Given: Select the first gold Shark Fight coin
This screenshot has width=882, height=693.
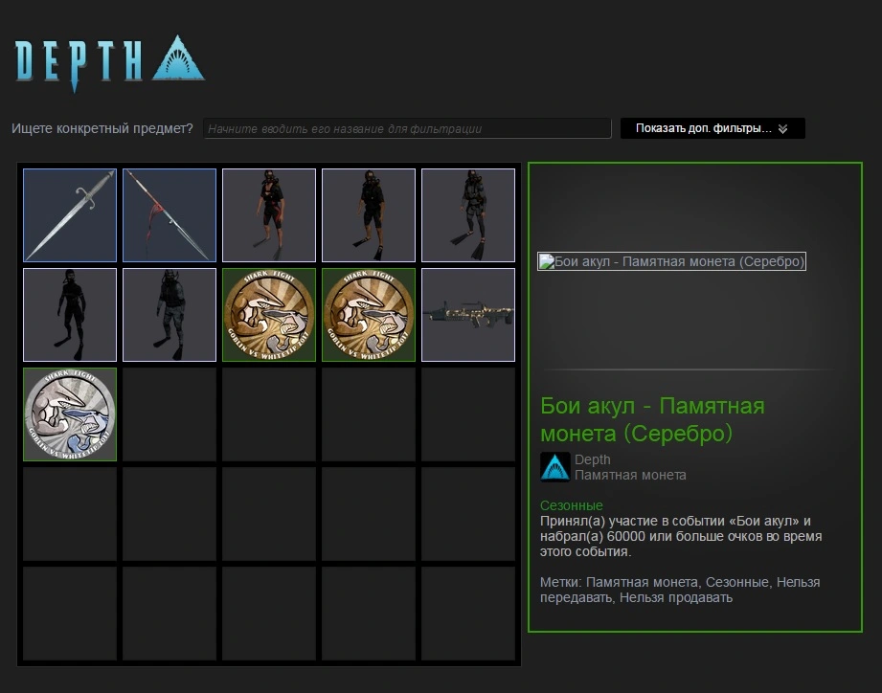Looking at the screenshot, I should [269, 315].
